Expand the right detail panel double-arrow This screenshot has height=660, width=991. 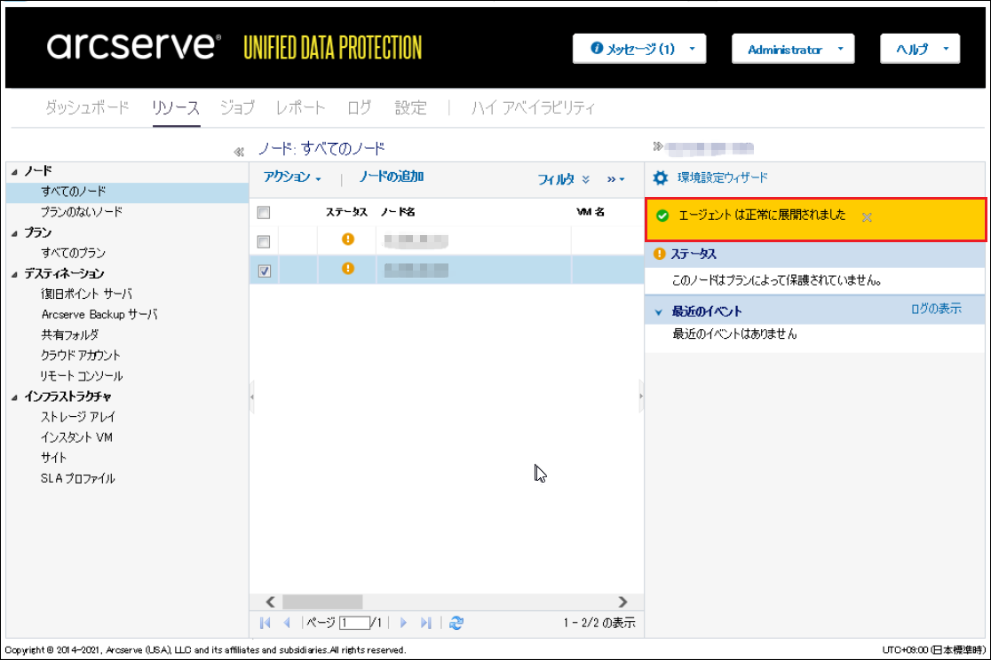[658, 147]
